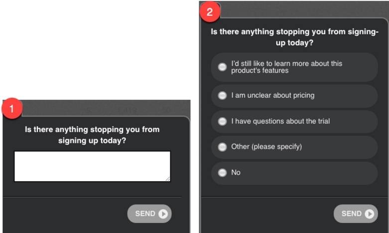Screen dimensions: 389x233
Task: Click the "unclear about pricing" label text
Action: 281,95
